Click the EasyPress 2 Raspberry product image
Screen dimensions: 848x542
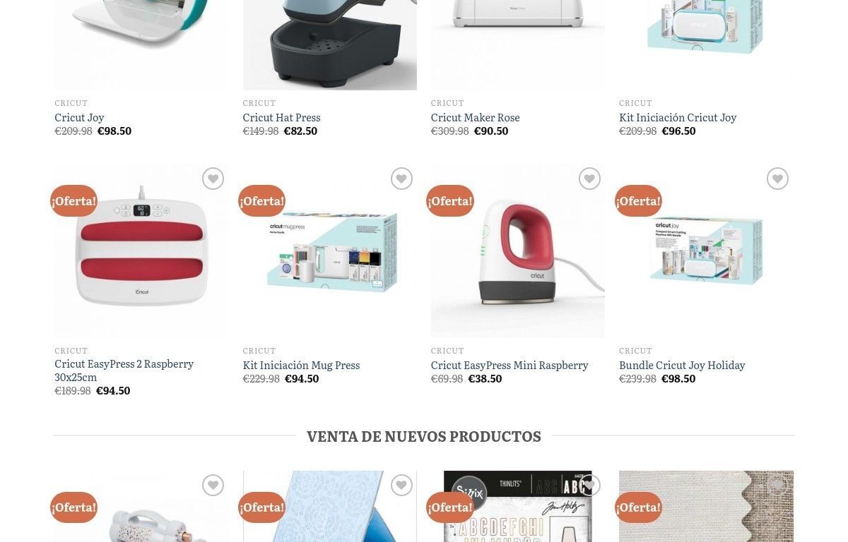pyautogui.click(x=141, y=251)
